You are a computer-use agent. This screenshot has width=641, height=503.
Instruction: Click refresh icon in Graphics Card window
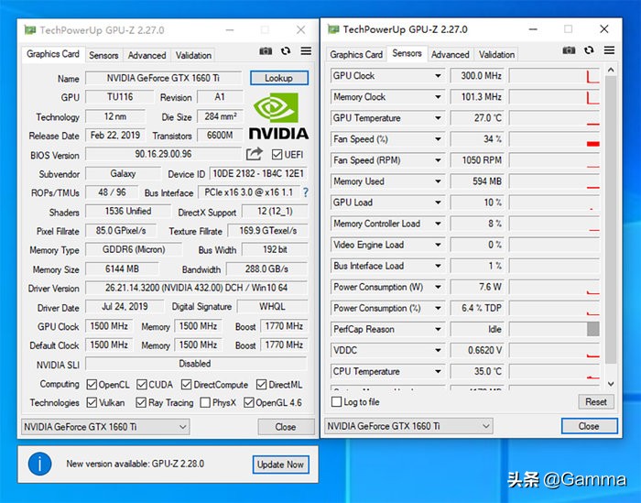286,51
